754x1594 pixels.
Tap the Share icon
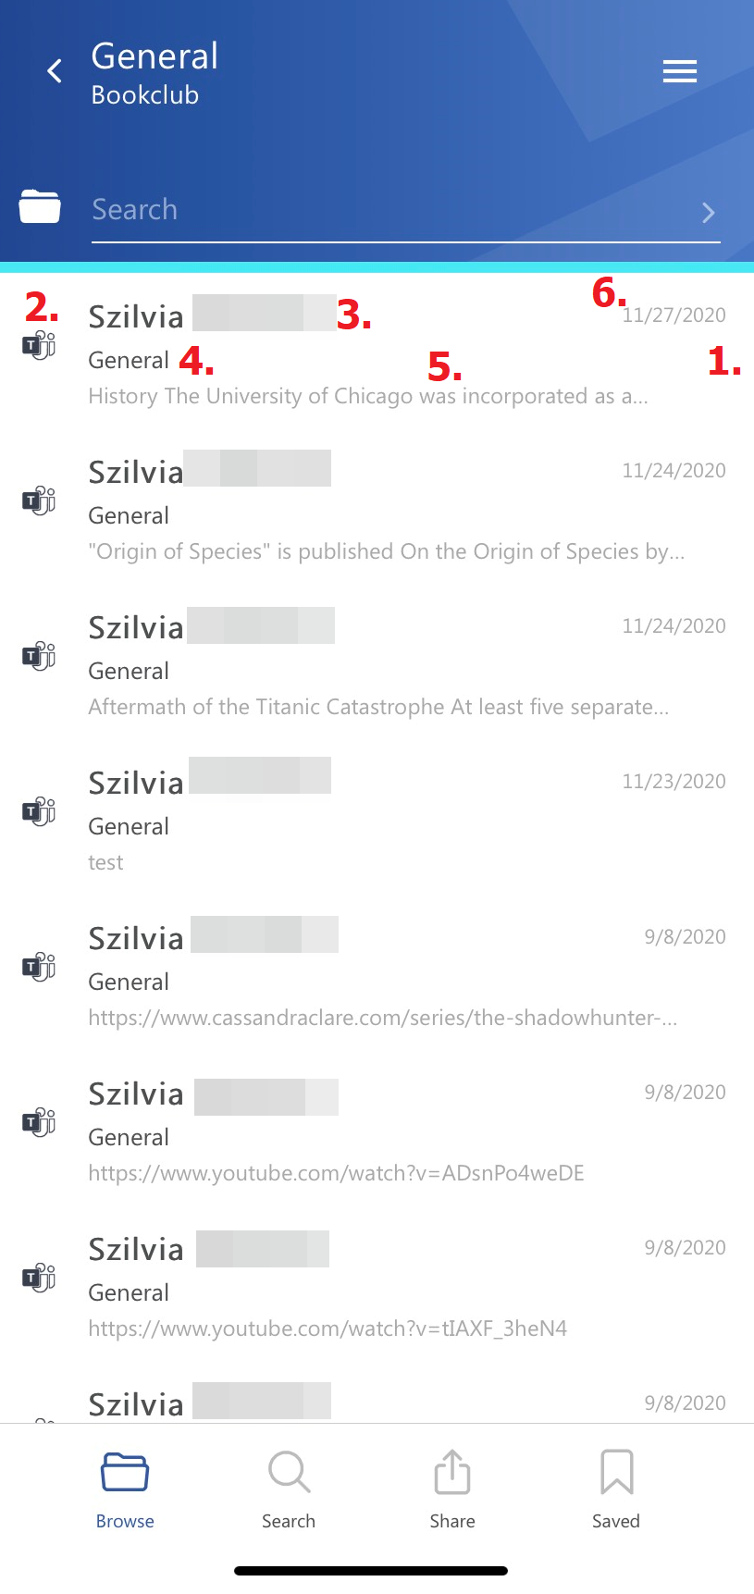452,1472
